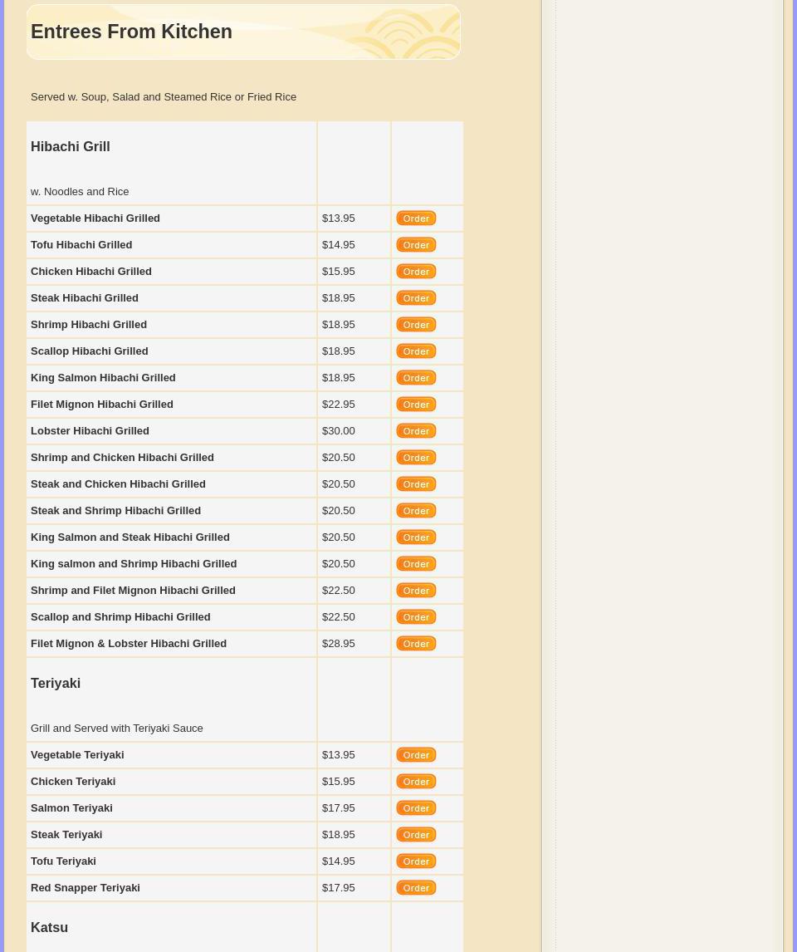This screenshot has width=797, height=952.
Task: Order Filet Mignon & Lobster Hibachi
Action: (416, 644)
